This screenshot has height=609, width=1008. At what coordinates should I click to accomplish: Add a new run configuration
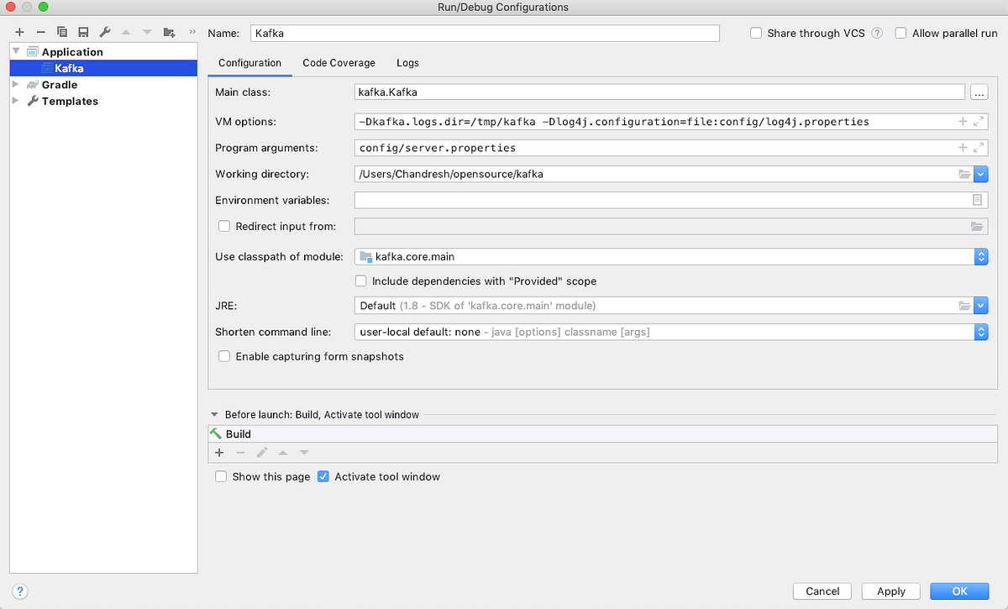tap(19, 32)
